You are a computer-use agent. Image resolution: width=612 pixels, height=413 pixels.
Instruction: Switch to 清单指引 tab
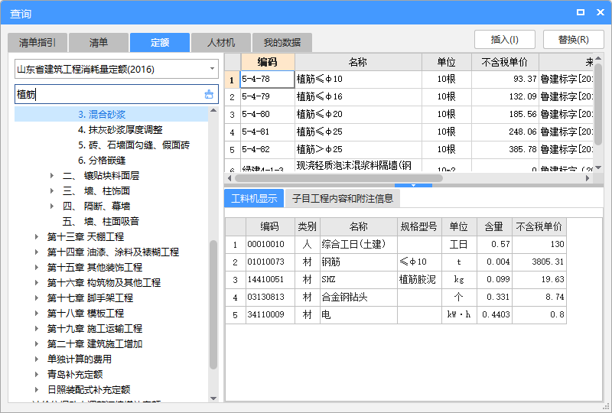coord(37,43)
